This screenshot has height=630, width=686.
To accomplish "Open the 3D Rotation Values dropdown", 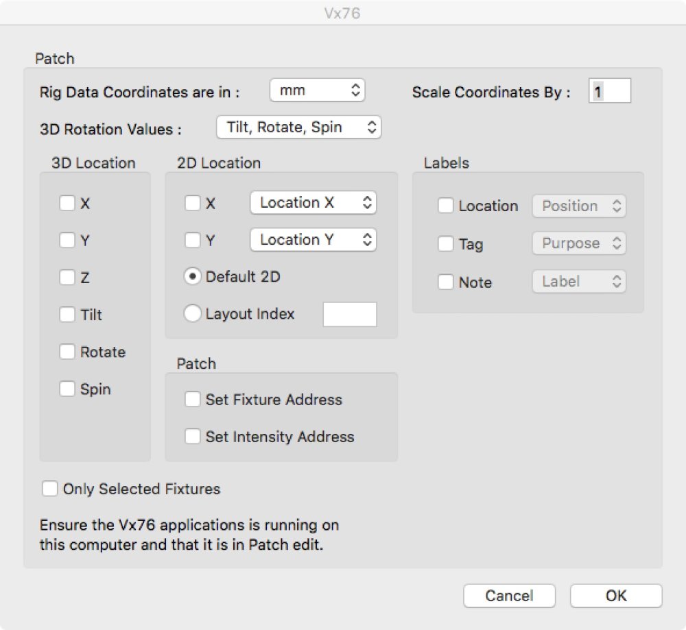I will coord(298,127).
